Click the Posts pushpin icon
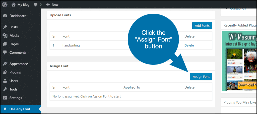257x114 pixels. click(x=5, y=27)
